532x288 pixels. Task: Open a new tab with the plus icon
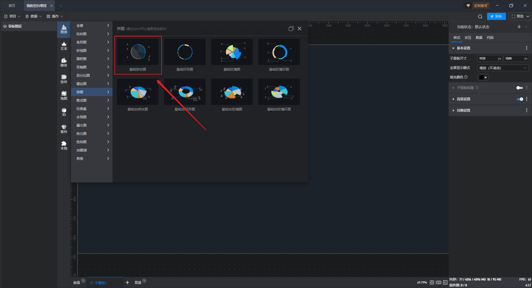click(x=61, y=6)
